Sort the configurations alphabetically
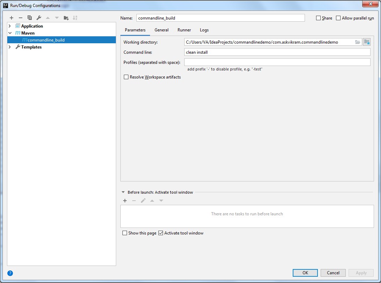The image size is (381, 283). (x=75, y=18)
